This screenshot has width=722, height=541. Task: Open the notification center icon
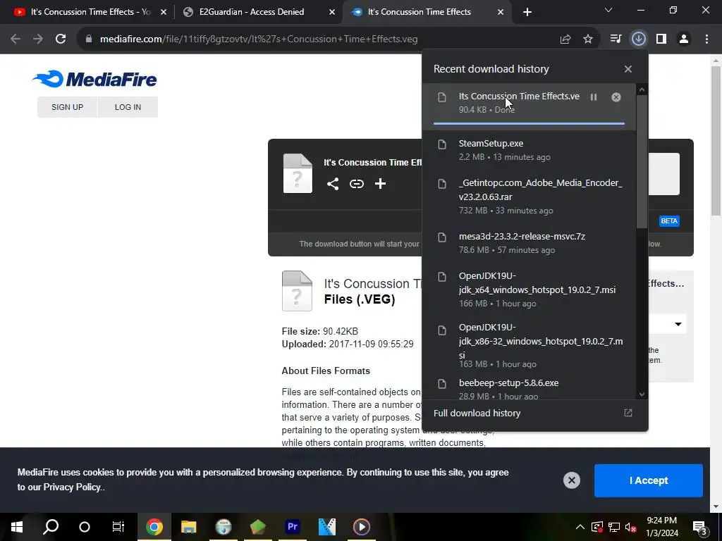click(700, 527)
